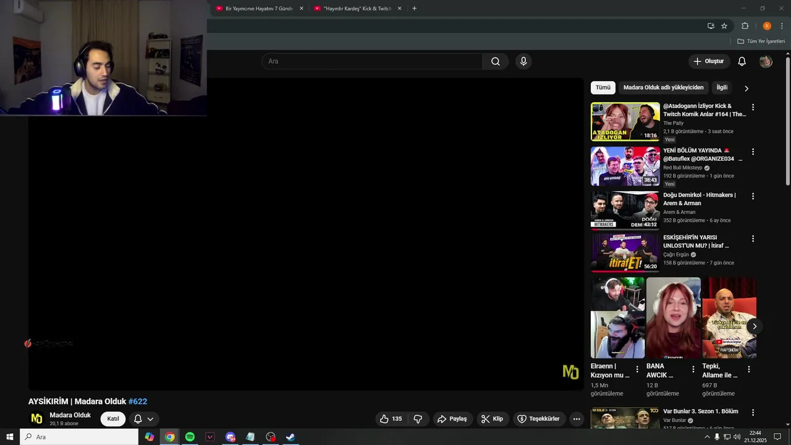Open the Madara Olduk channel avatar

pos(36,418)
